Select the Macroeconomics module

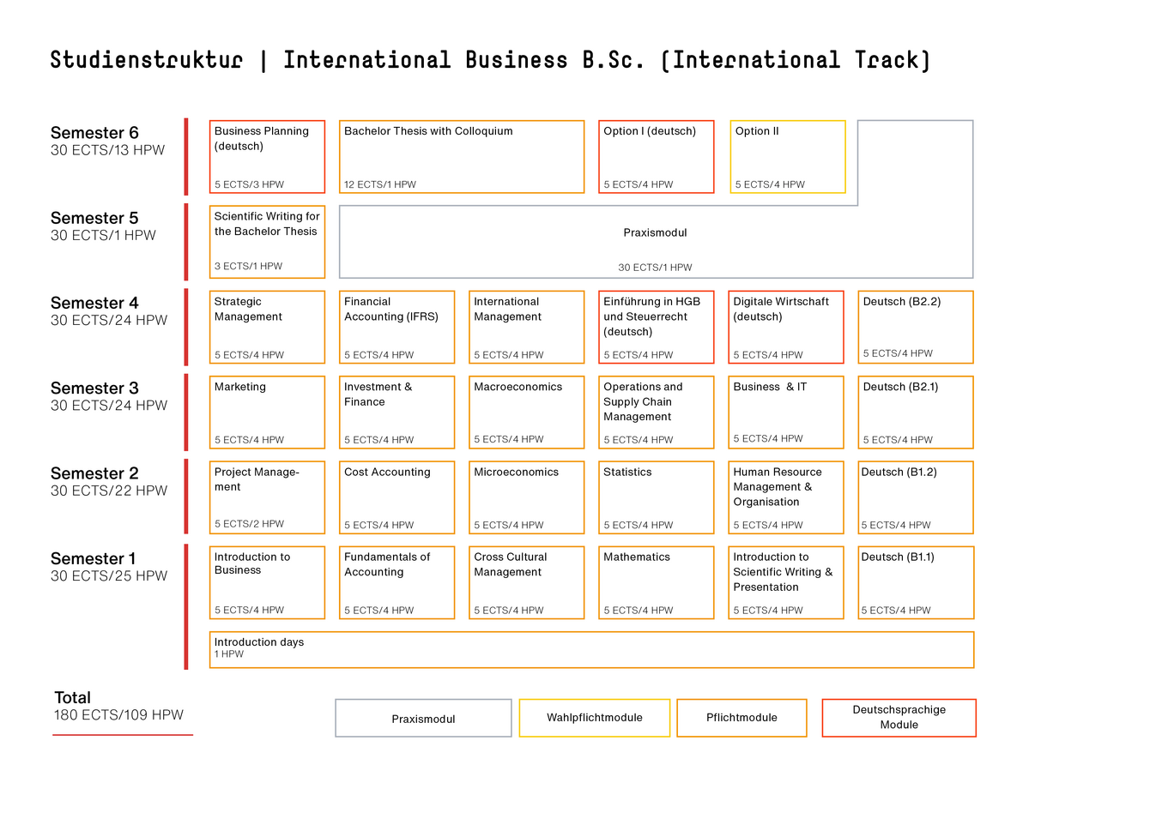pyautogui.click(x=526, y=413)
